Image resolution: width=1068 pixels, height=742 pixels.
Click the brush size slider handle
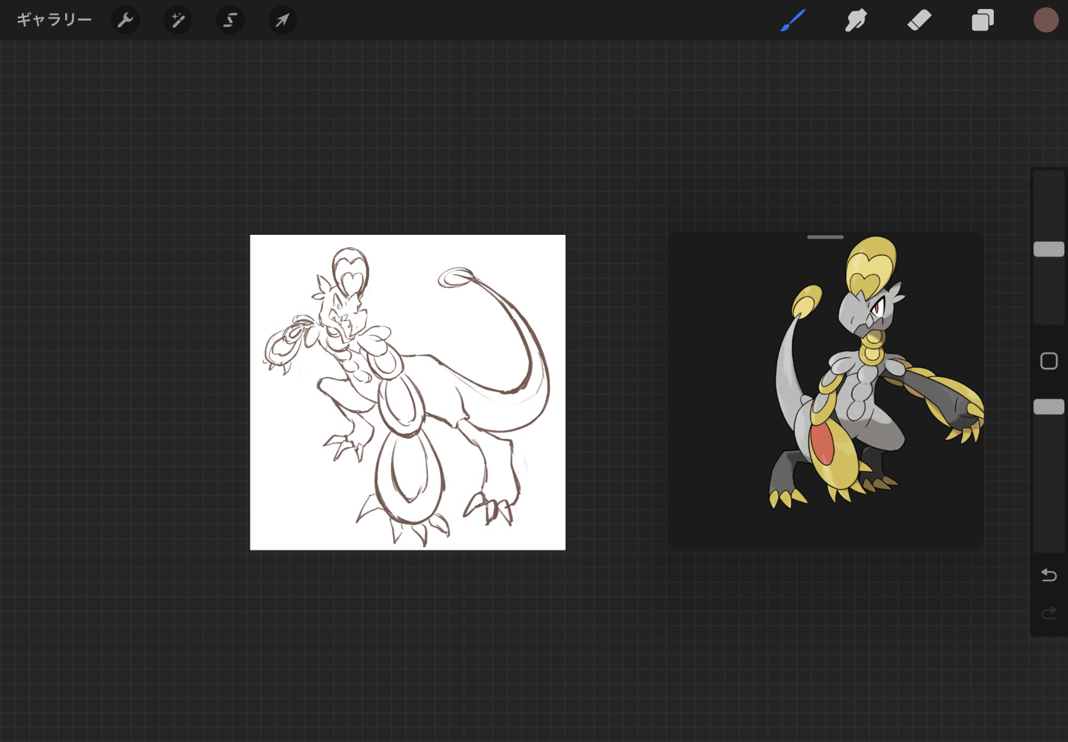click(1049, 249)
